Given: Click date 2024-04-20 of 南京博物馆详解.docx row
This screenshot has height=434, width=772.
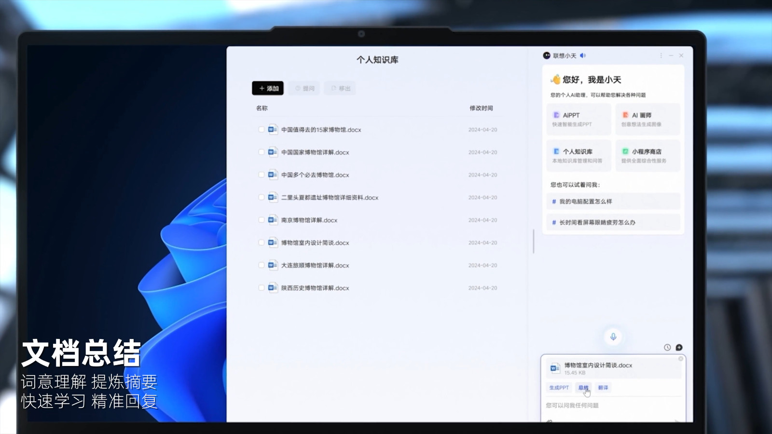Looking at the screenshot, I should 482,220.
